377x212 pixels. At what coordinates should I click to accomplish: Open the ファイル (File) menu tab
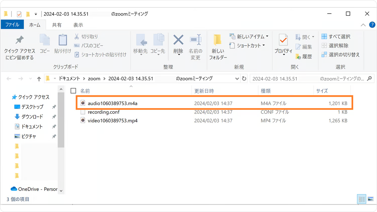(x=12, y=25)
